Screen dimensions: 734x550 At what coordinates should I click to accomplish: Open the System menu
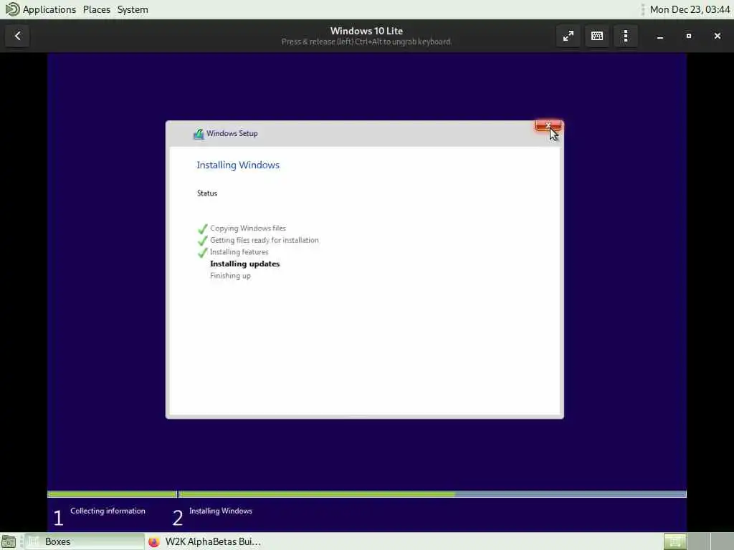tap(133, 9)
